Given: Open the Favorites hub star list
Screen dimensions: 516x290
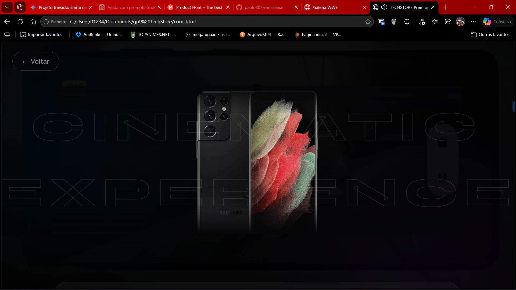Looking at the screenshot, I should [x=435, y=22].
